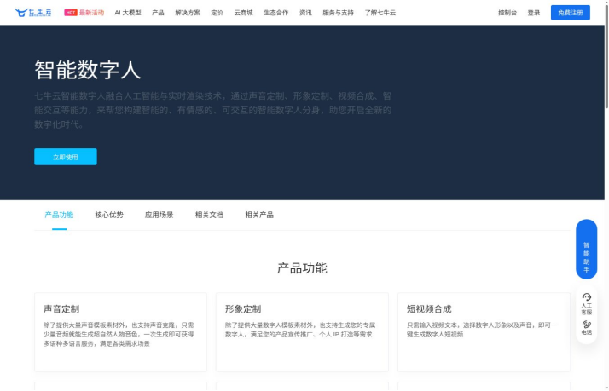Go to the 控制台 link
The height and width of the screenshot is (391, 609).
507,13
